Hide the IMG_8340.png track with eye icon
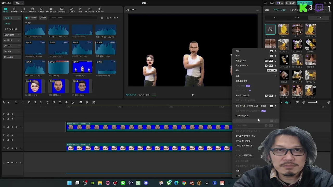Image resolution: width=333 pixels, height=187 pixels. (12, 148)
